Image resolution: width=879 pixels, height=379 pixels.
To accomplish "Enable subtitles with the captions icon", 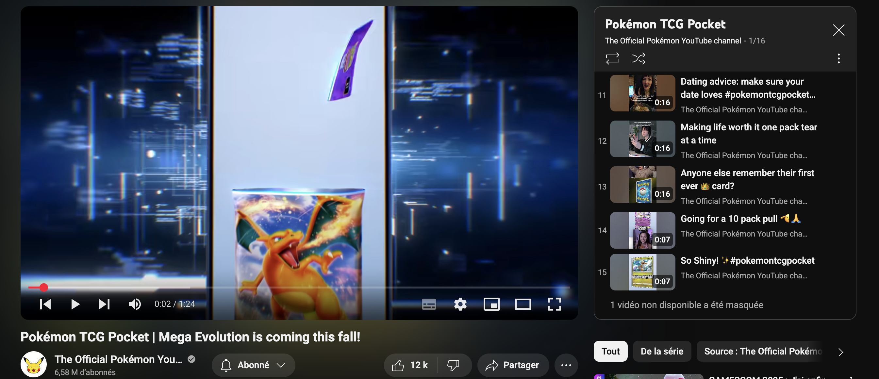I will click(x=429, y=304).
